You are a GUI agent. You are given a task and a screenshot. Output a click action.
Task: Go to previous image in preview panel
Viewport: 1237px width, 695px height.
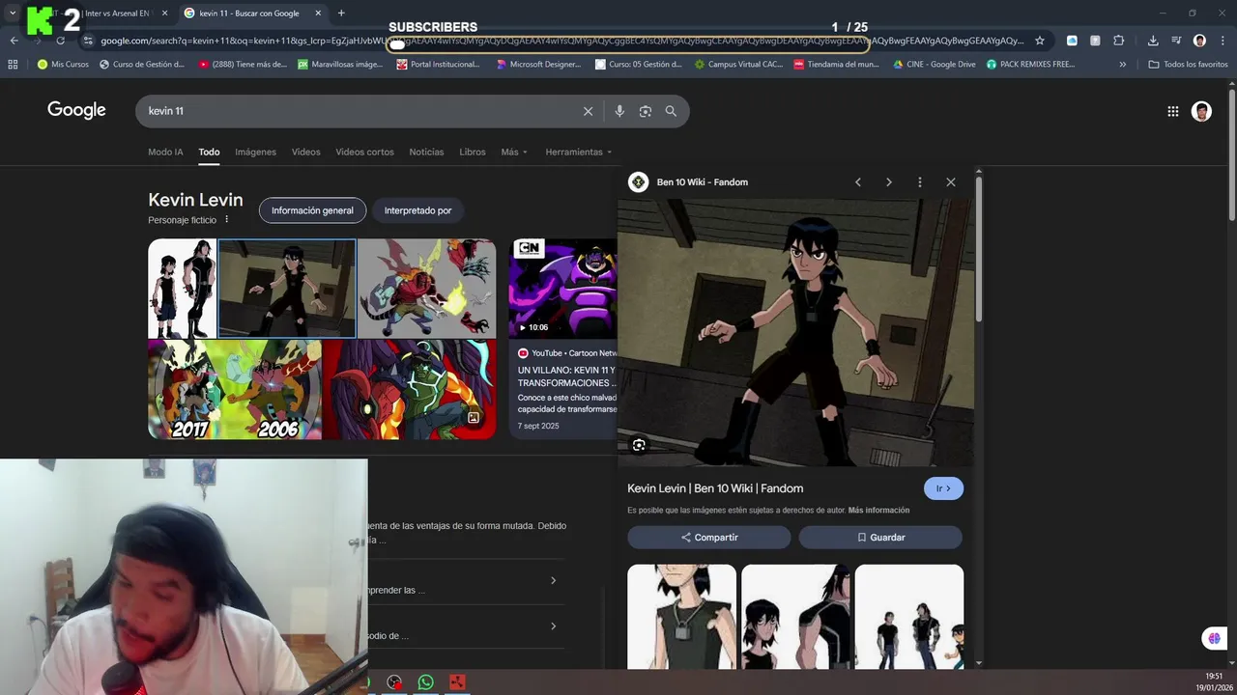857,181
